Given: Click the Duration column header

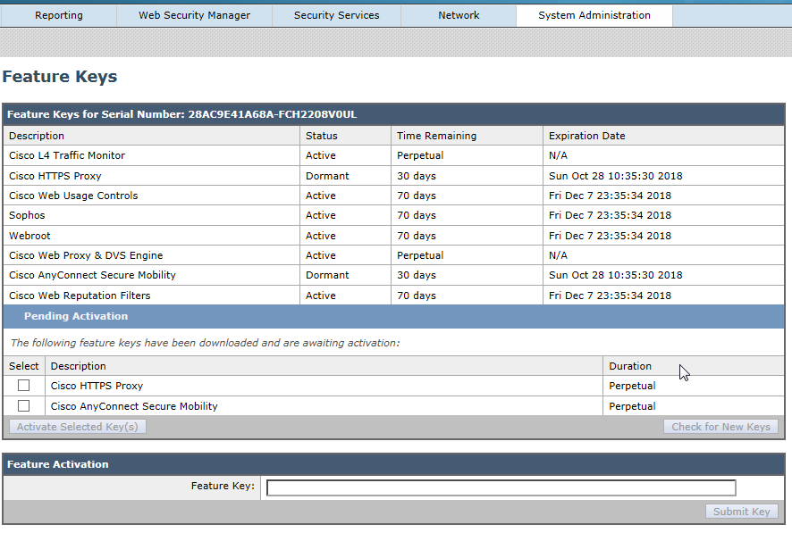Looking at the screenshot, I should 630,366.
